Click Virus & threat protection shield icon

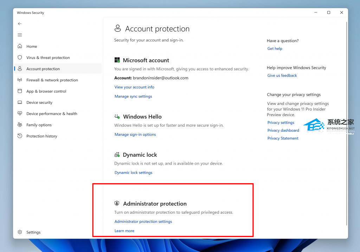point(20,58)
